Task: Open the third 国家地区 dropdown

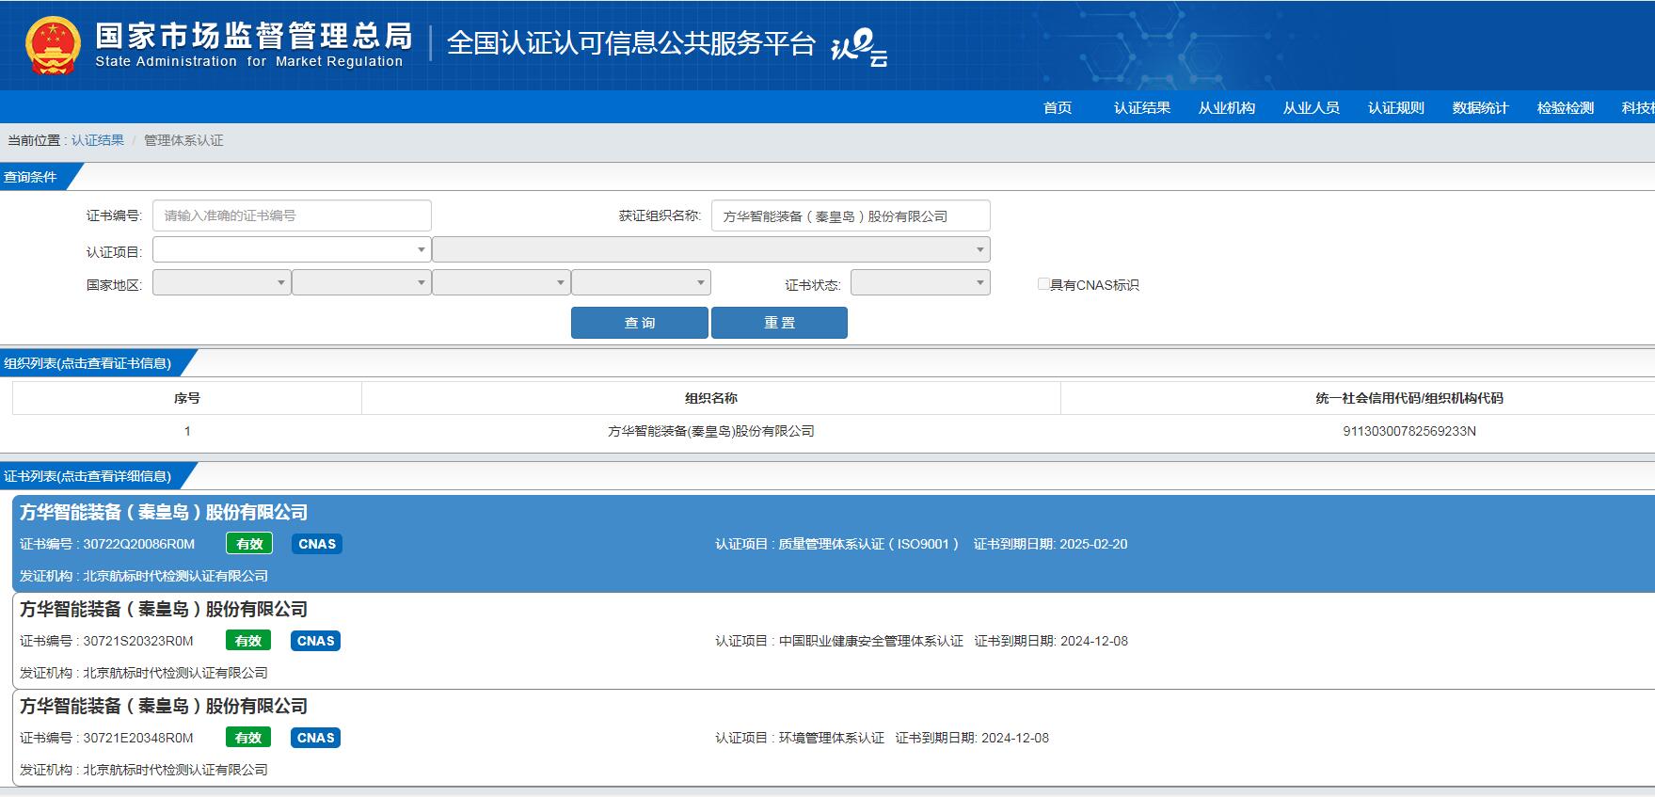Action: [501, 282]
